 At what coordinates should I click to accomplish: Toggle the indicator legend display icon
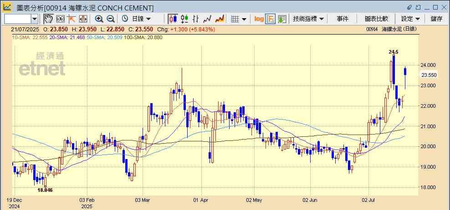pyautogui.click(x=271, y=19)
